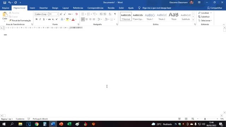Launch Excel from the taskbar
Screen dimensions: 226x127
click(69, 124)
